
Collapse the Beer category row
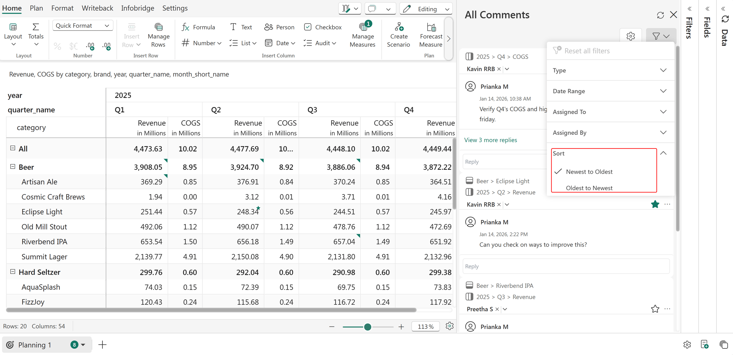point(13,167)
